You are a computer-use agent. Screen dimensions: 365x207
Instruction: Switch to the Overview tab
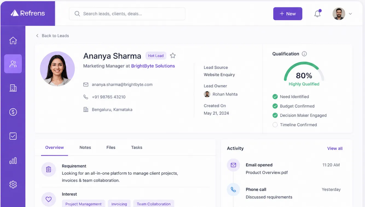tap(54, 147)
